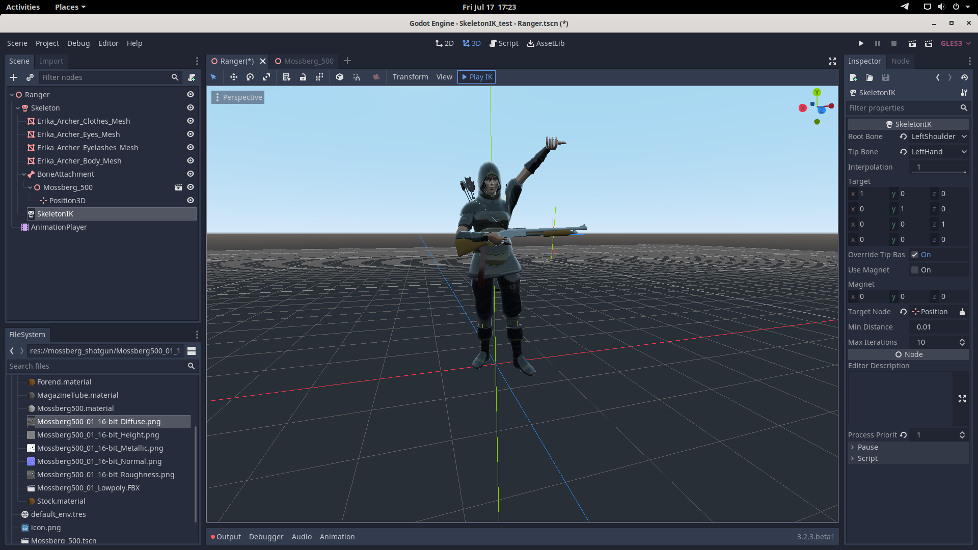
Task: Collapse the Skeleton tree node
Action: click(x=18, y=108)
